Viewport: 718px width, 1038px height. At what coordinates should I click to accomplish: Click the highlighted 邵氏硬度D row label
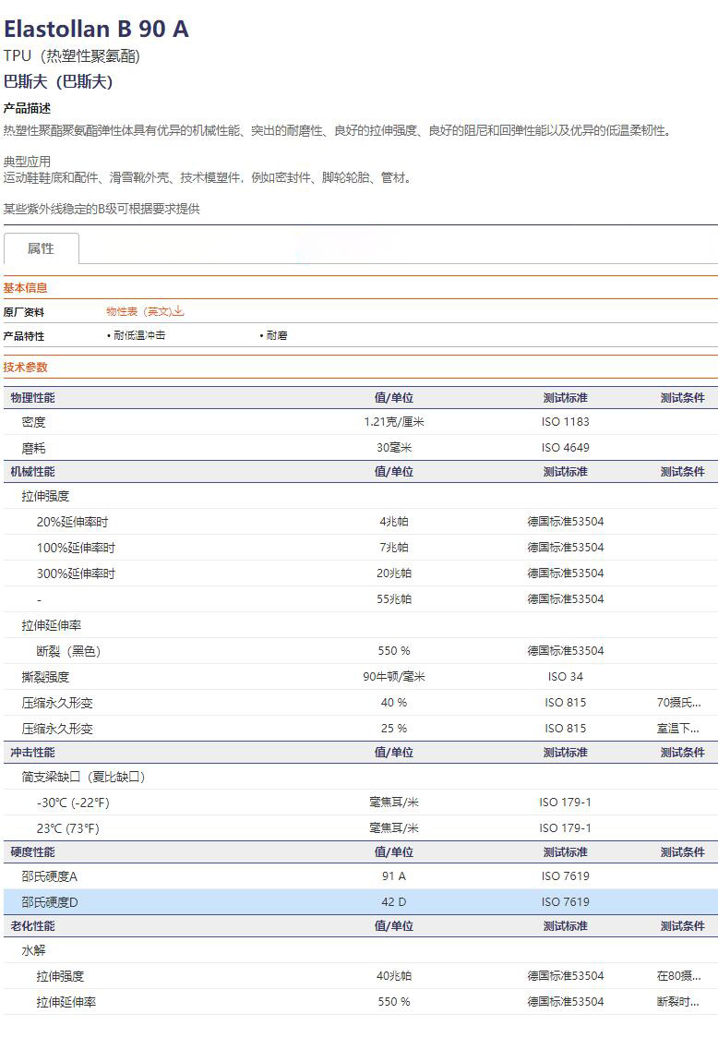(x=50, y=901)
